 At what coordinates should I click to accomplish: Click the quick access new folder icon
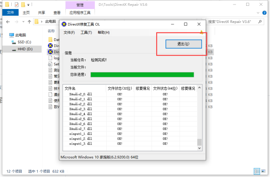[23, 4]
